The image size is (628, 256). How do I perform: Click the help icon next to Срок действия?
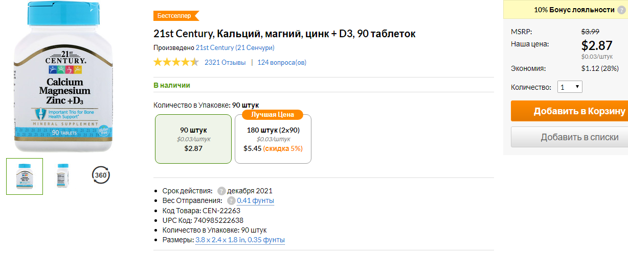(x=221, y=191)
